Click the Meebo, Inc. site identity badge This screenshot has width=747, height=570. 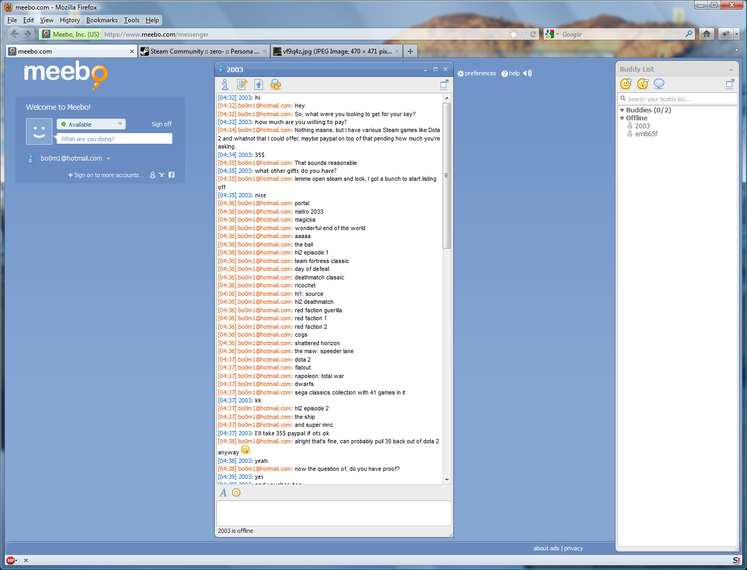coord(71,34)
